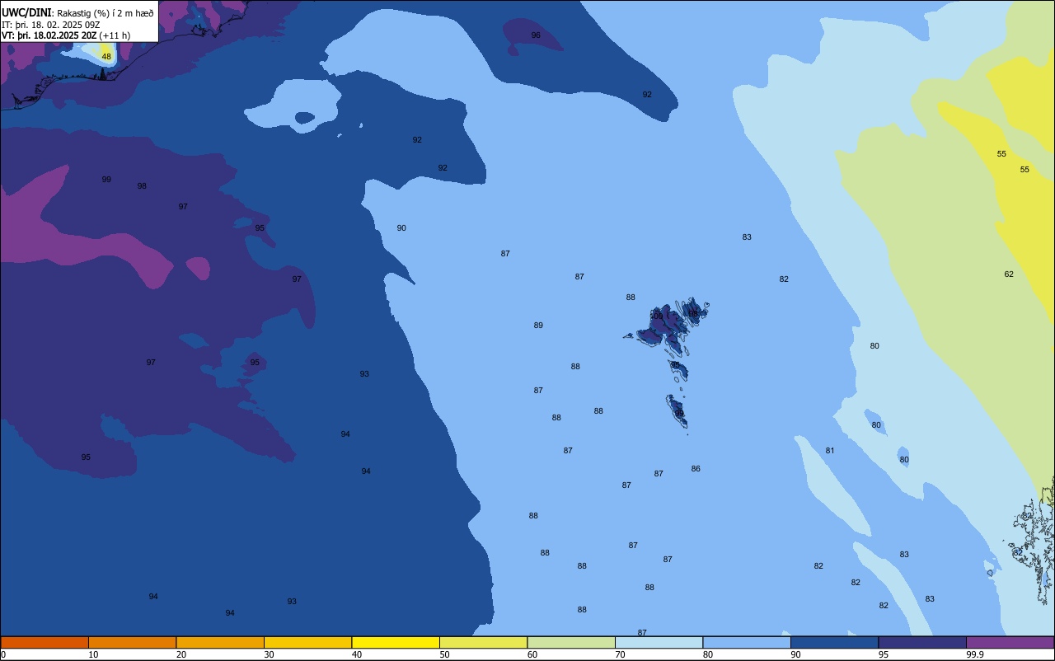The image size is (1055, 661).
Task: Click the legend tick label '20'
Action: click(x=181, y=654)
